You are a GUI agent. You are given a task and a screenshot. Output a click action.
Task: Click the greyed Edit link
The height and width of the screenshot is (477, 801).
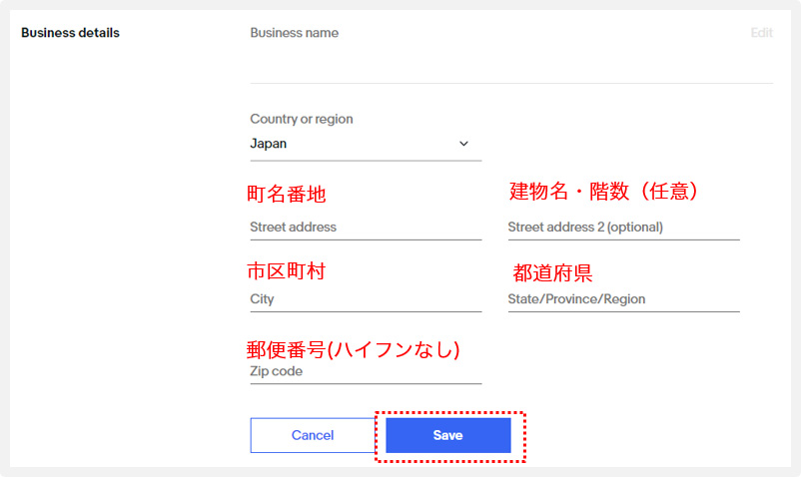coord(761,33)
